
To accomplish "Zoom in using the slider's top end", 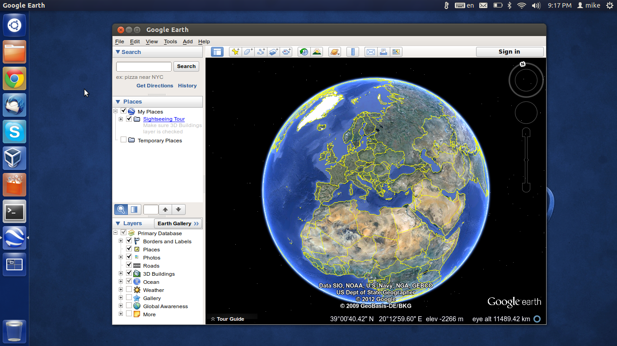I will coord(526,132).
